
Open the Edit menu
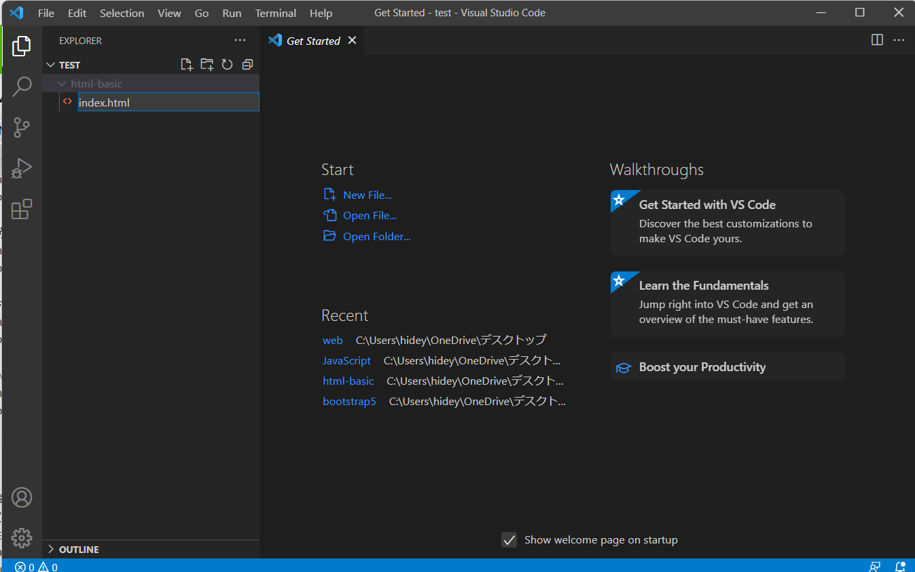pyautogui.click(x=77, y=13)
